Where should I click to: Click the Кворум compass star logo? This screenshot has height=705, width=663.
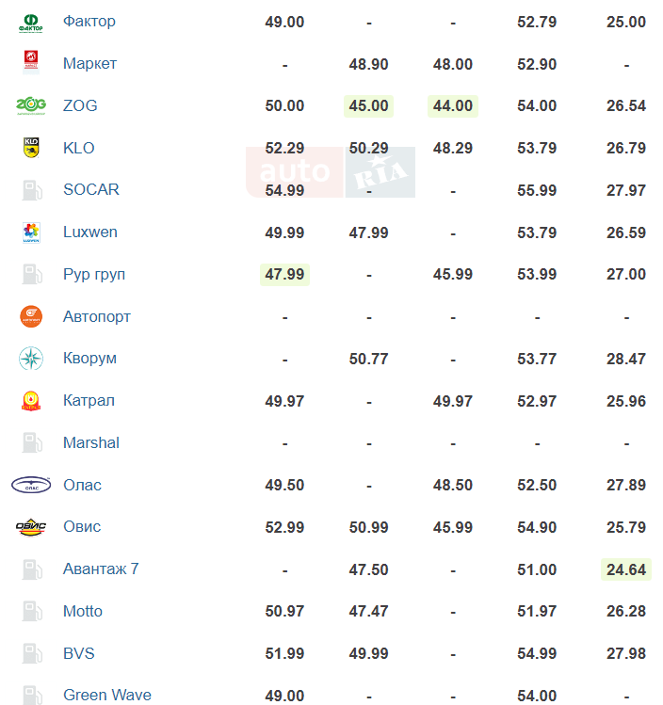tap(31, 359)
